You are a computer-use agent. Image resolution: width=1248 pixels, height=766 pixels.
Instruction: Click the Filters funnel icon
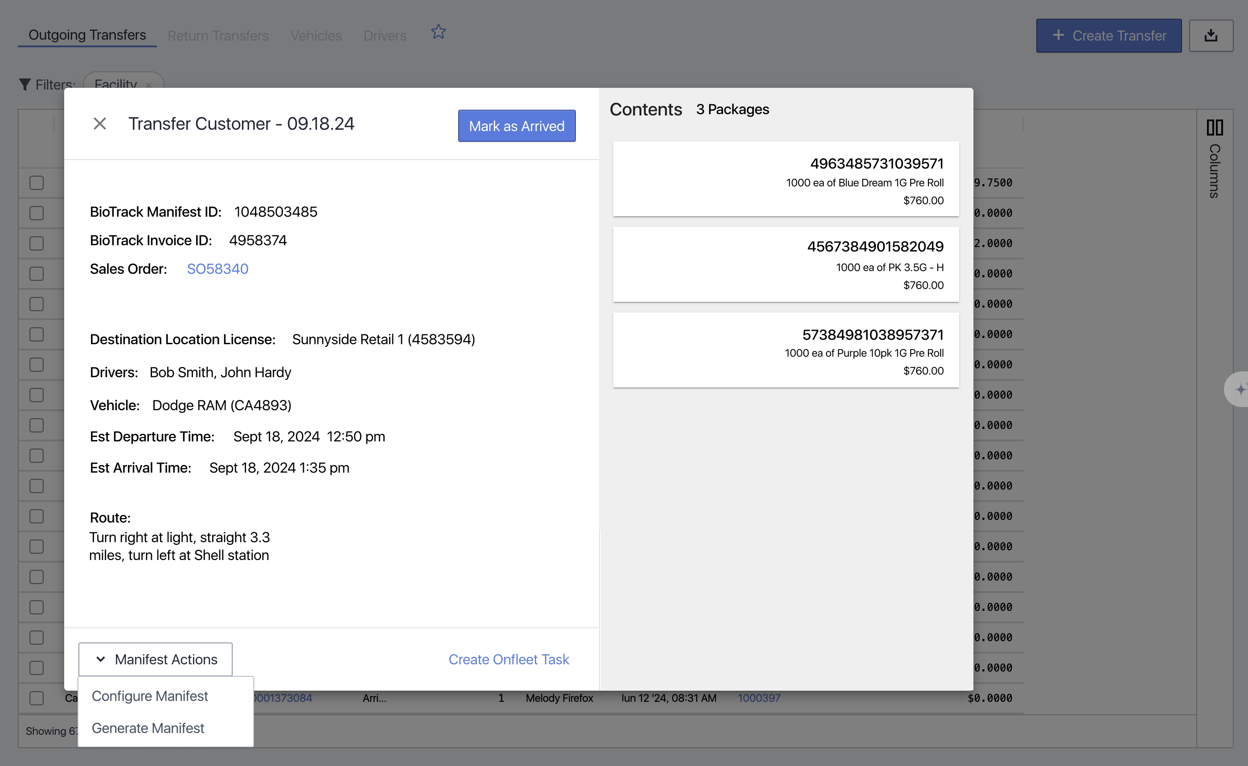click(x=25, y=84)
